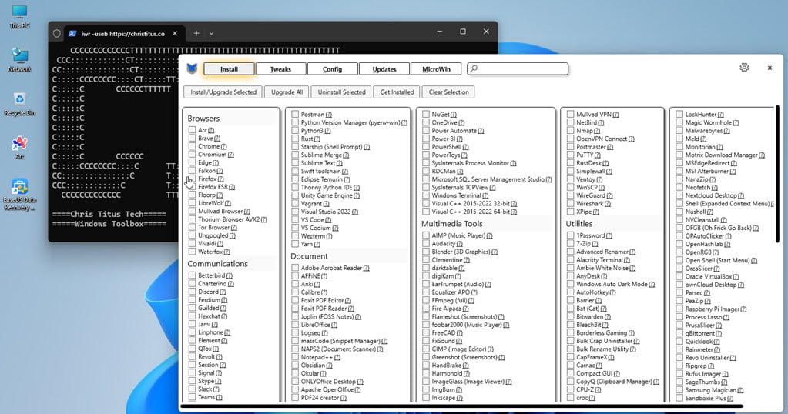This screenshot has height=414, width=788.
Task: Tick the 7-Zip checkbox
Action: (571, 243)
